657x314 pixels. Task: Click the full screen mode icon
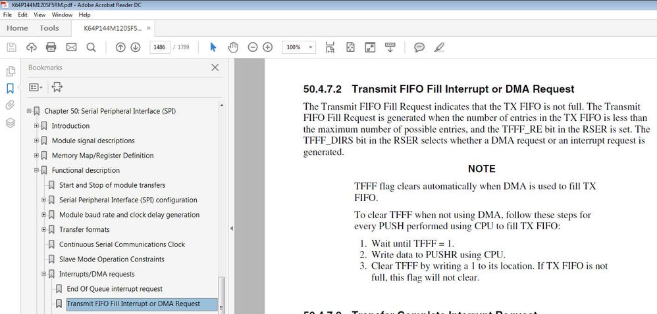tap(370, 47)
